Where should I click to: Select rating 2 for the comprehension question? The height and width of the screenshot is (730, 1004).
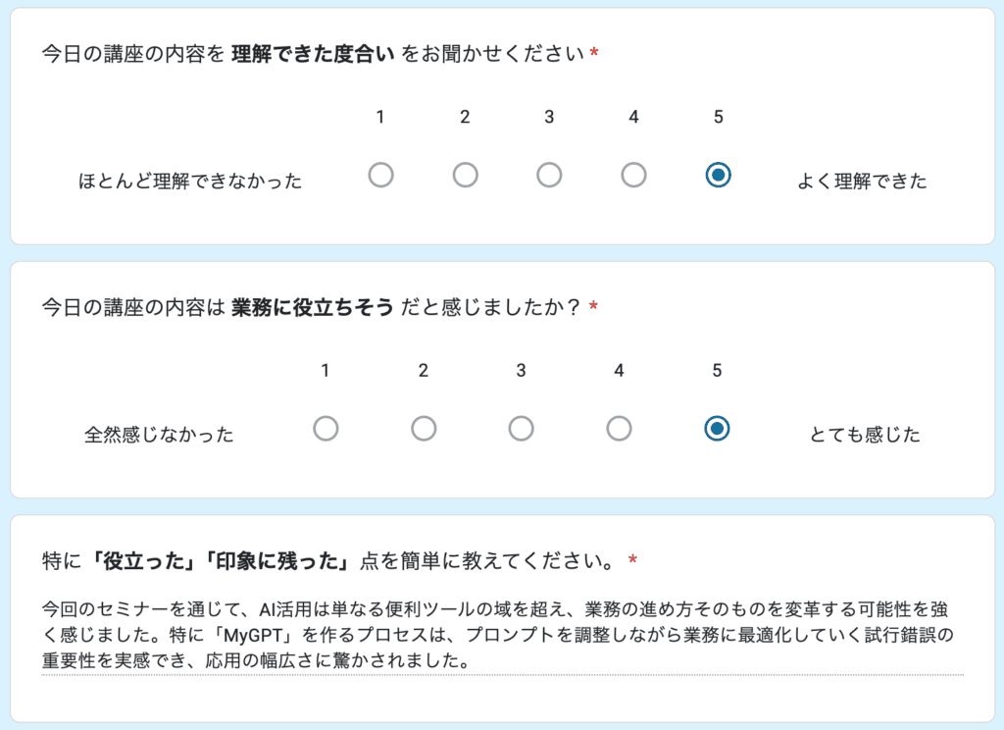[x=465, y=175]
